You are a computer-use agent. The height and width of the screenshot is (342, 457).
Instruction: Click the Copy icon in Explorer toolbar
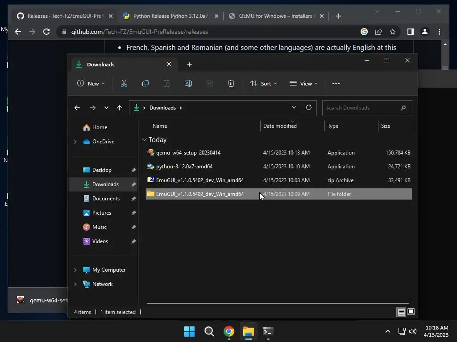145,83
